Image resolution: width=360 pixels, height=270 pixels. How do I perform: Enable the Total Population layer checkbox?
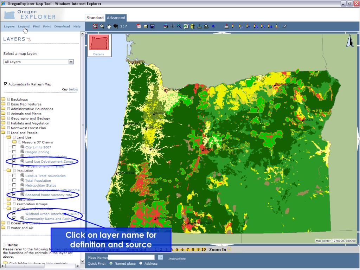pos(14,180)
